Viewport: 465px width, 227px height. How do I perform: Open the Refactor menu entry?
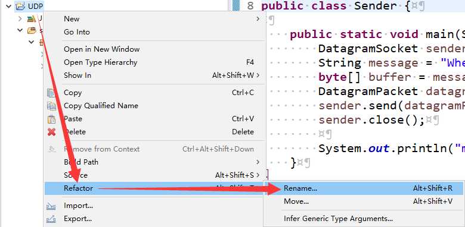tap(154, 188)
